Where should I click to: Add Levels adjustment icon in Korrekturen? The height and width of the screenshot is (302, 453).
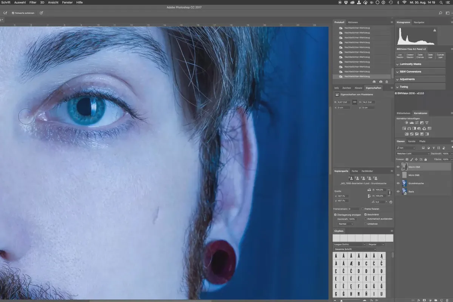[x=411, y=123]
